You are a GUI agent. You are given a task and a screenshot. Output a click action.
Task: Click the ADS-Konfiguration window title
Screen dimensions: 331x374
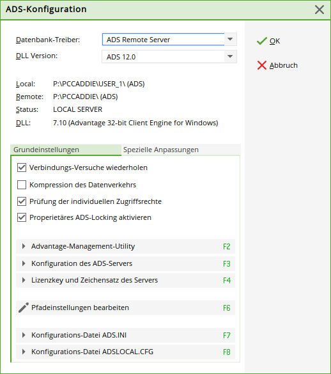46,9
